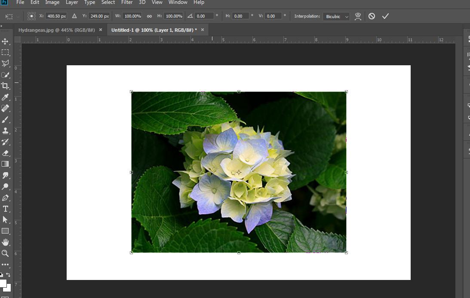
Task: Toggle relative positioning triangle for reference point
Action: [74, 16]
